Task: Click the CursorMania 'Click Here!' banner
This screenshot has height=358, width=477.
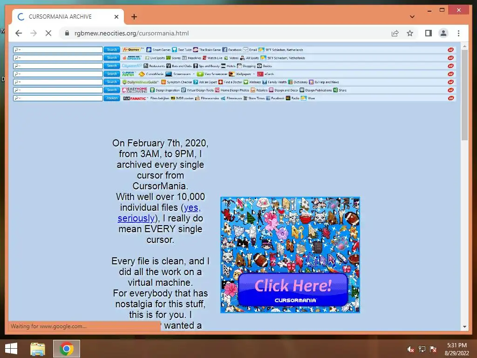Action: click(x=290, y=255)
